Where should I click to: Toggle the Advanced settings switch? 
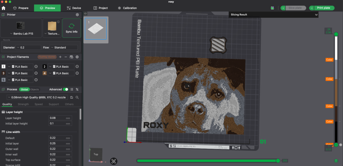[66, 89]
